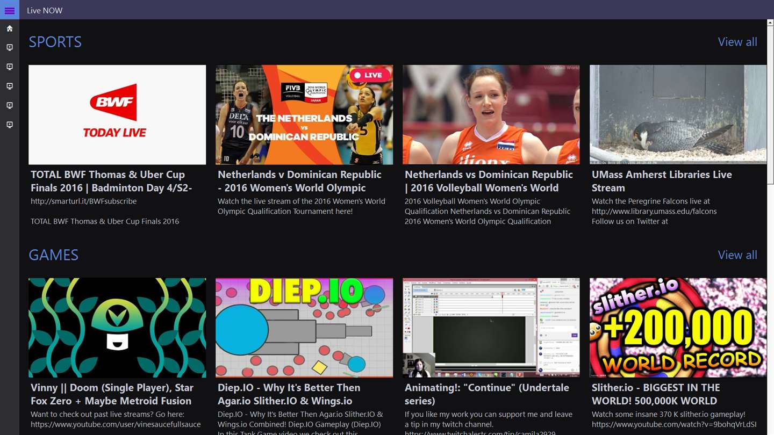
Task: View all Sports streams
Action: (x=737, y=42)
